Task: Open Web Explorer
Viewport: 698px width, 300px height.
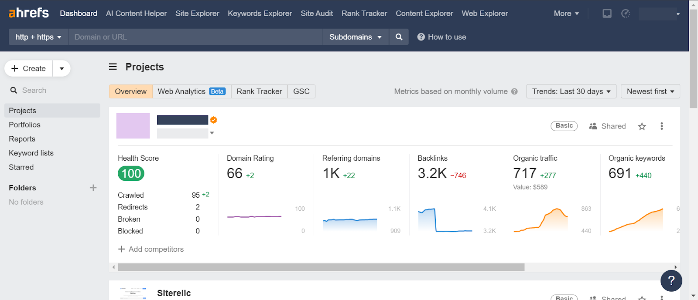Action: point(485,13)
